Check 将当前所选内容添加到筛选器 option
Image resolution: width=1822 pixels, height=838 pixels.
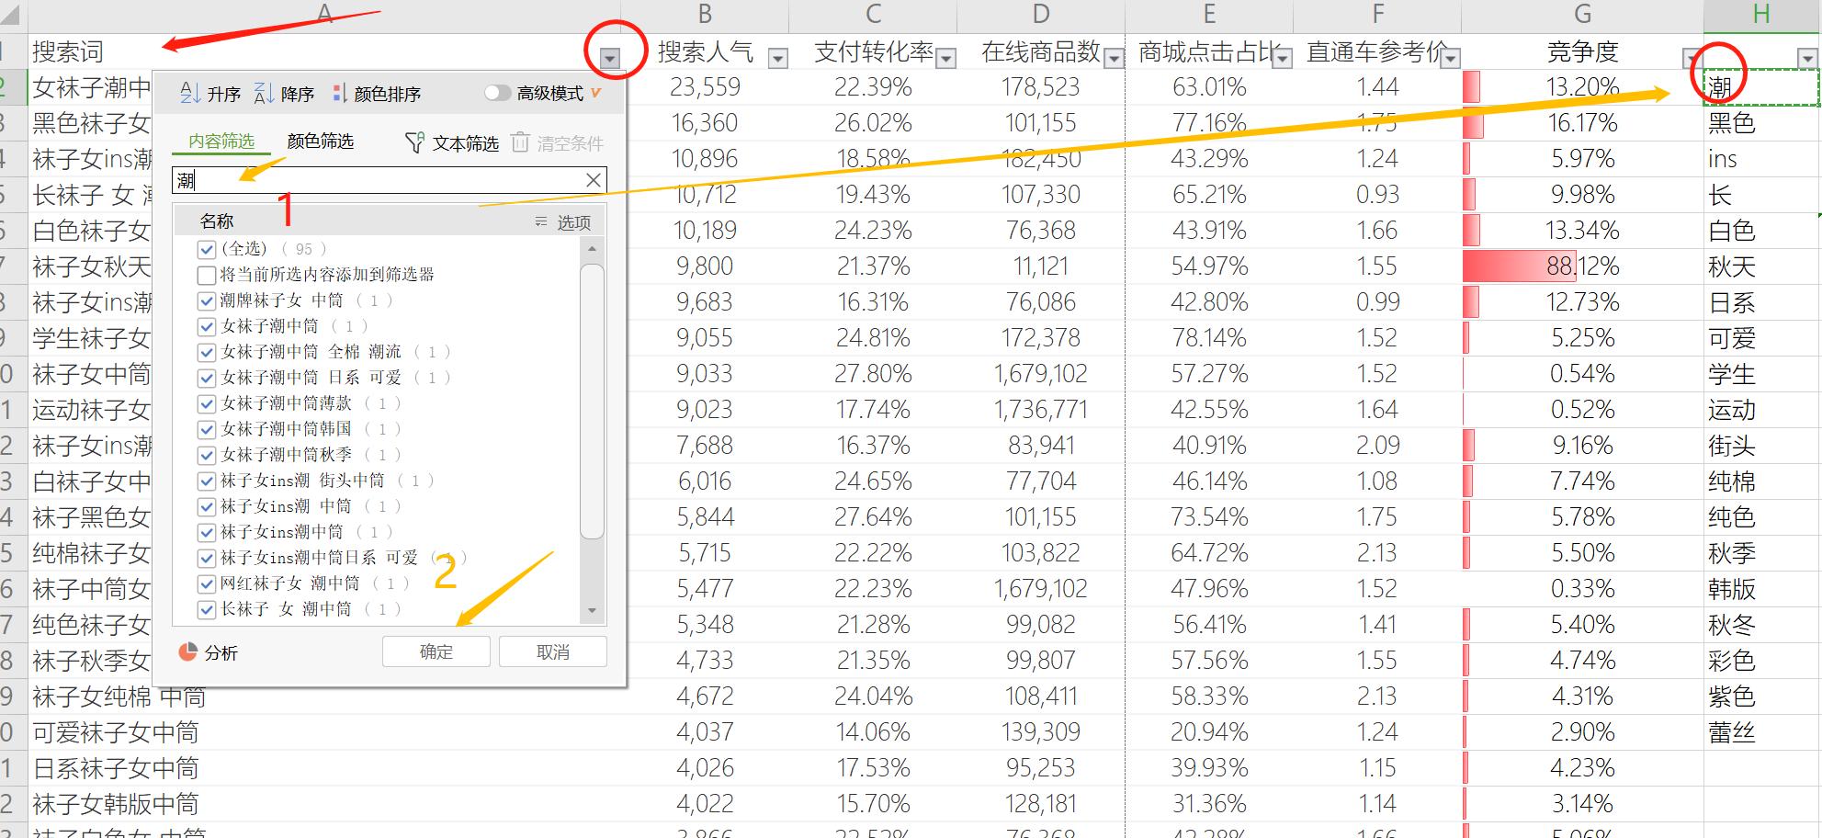point(206,274)
